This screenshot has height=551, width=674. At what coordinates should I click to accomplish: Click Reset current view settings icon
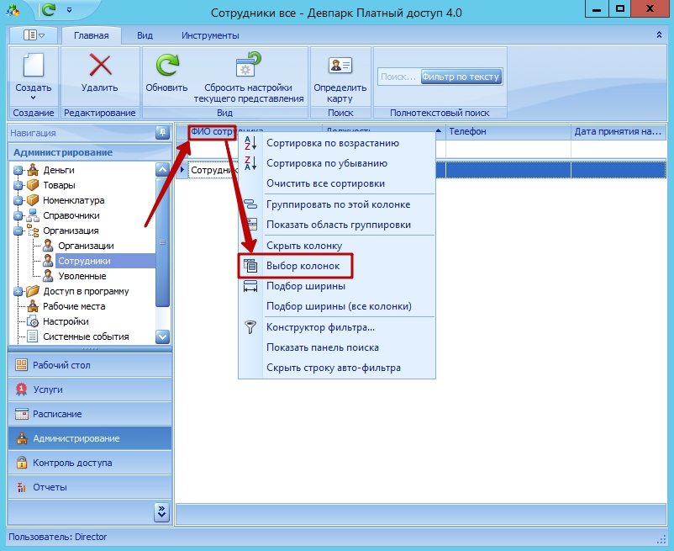click(x=248, y=66)
